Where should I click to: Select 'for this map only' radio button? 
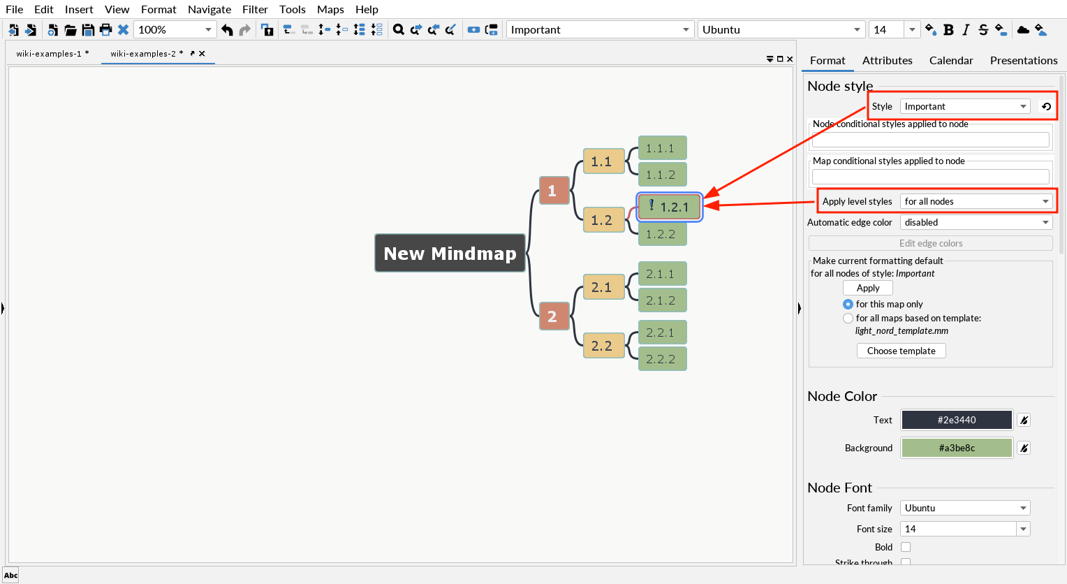click(x=848, y=305)
